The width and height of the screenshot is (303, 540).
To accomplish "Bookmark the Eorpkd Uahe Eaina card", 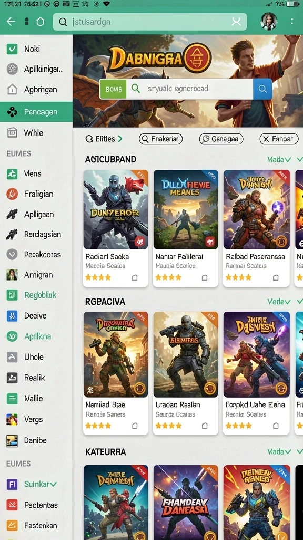I will [x=276, y=426].
